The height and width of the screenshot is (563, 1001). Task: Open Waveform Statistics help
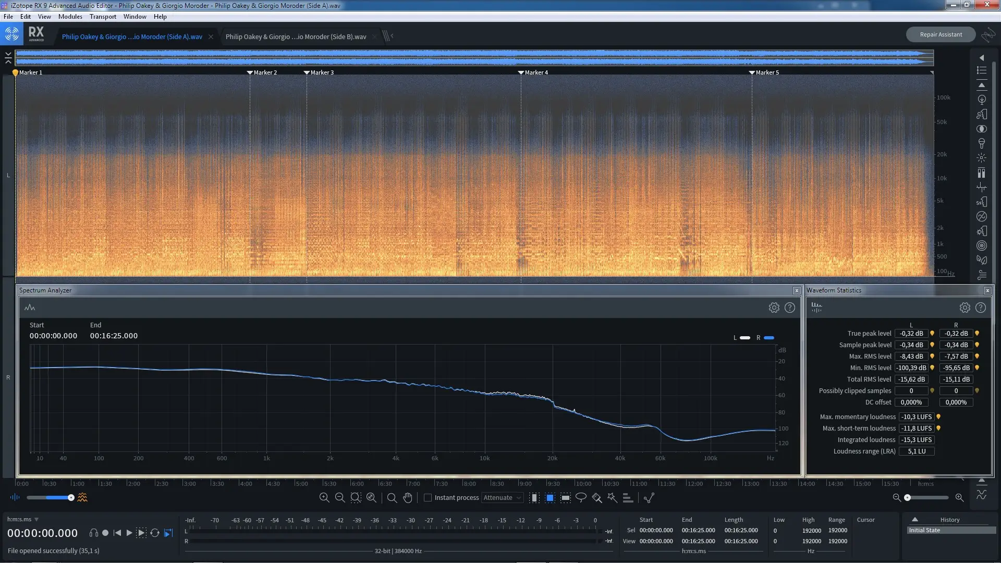(981, 308)
